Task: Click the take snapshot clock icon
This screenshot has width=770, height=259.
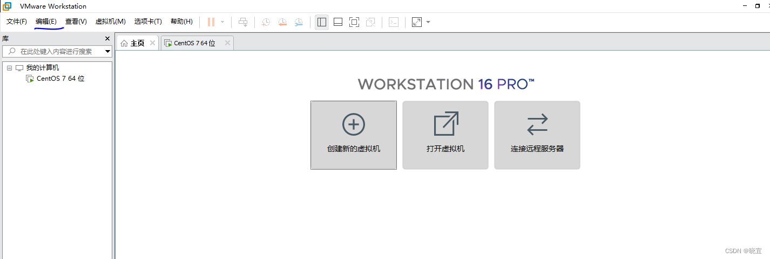Action: click(x=266, y=22)
